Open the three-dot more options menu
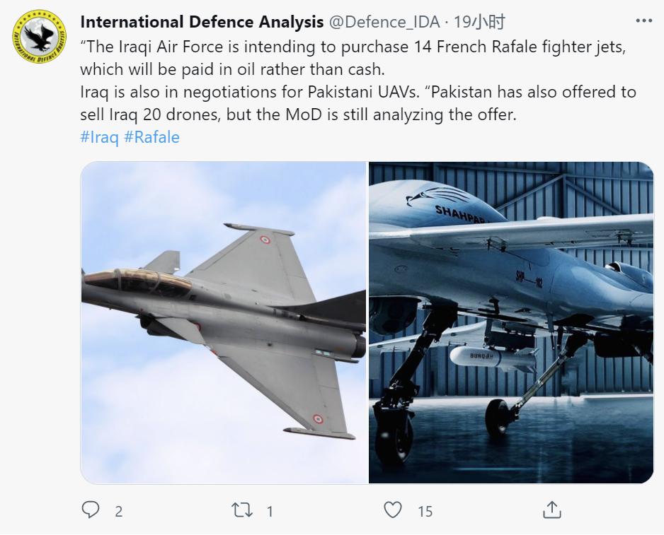 coord(643,22)
